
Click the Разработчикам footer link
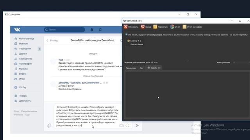[29, 111]
